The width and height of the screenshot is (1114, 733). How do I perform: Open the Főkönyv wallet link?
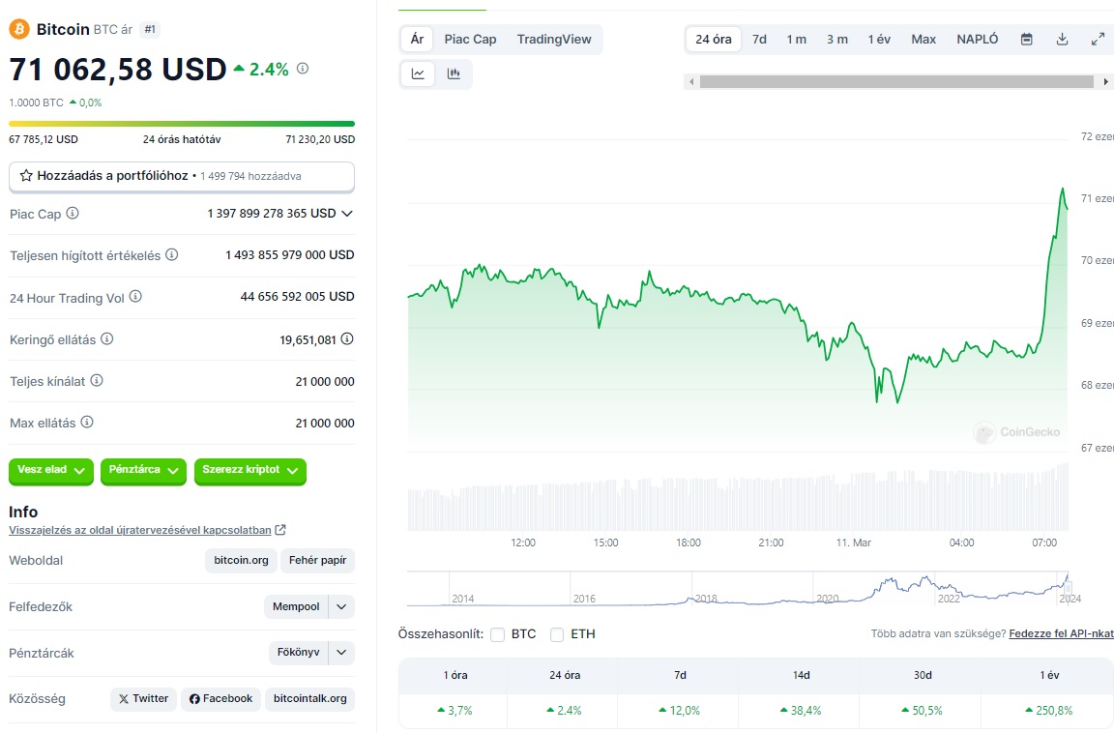pos(299,652)
